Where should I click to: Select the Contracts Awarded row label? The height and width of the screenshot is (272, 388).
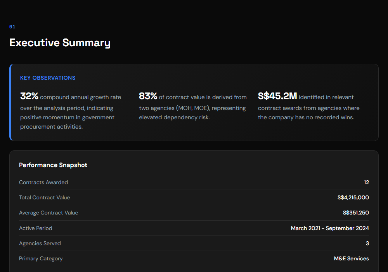[43, 182]
